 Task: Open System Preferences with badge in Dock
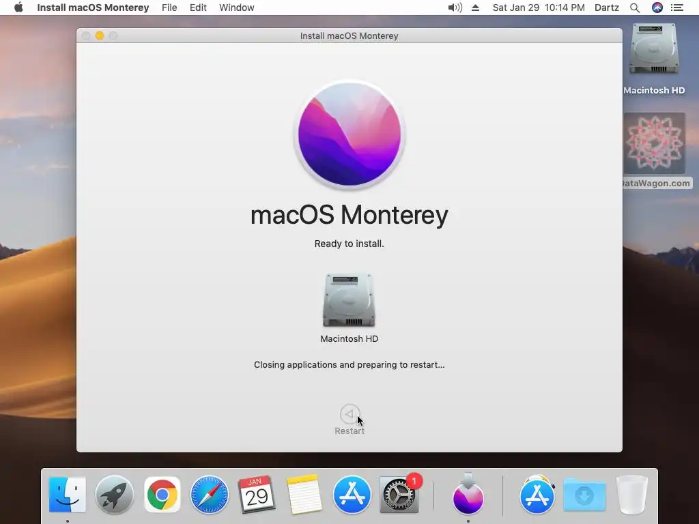[x=399, y=495]
